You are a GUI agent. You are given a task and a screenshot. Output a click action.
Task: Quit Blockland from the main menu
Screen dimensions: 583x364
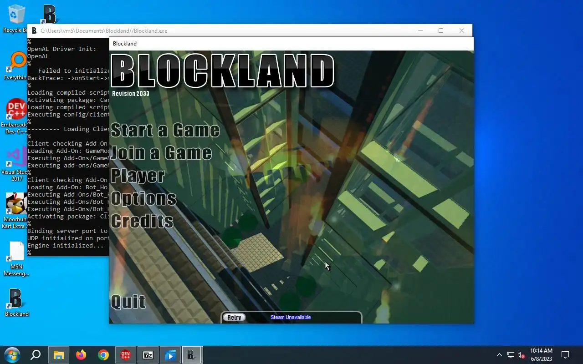click(128, 302)
